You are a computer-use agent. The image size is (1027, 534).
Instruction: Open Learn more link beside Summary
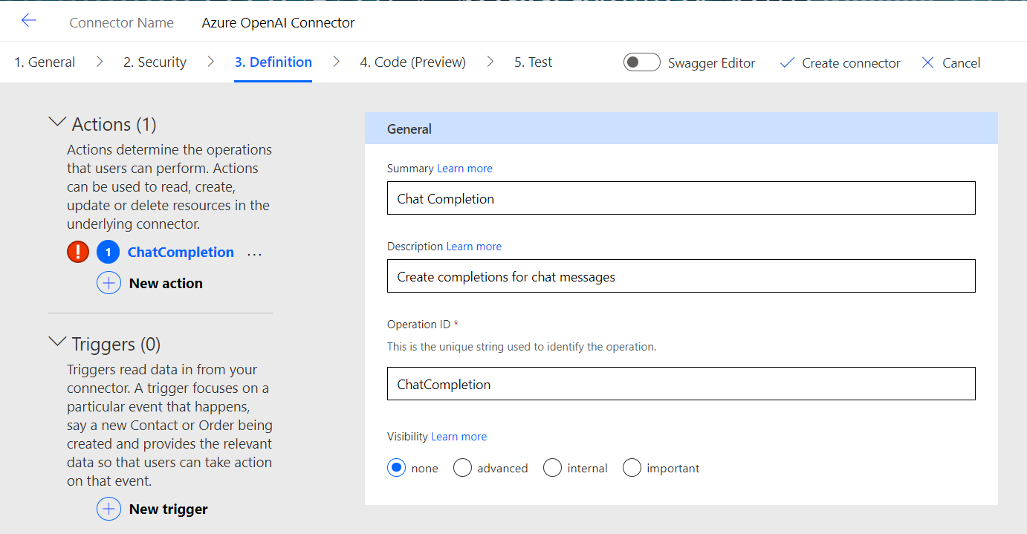click(x=464, y=169)
